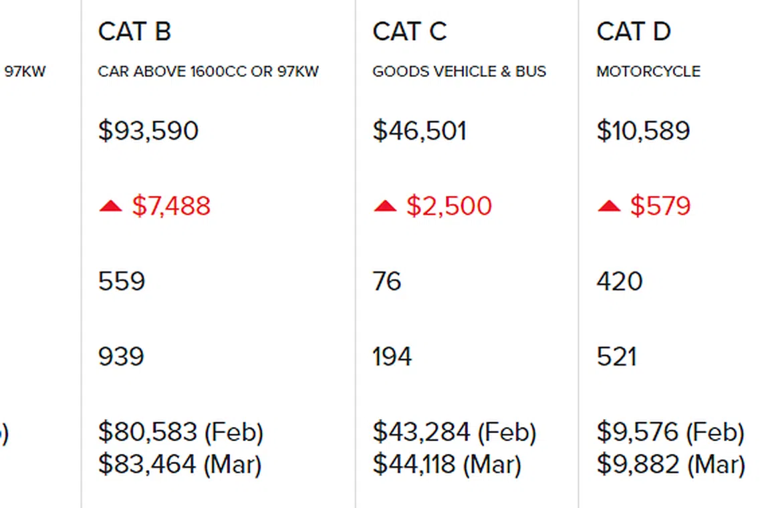Click the CAT D price $10,589
The image size is (762, 508).
click(643, 130)
